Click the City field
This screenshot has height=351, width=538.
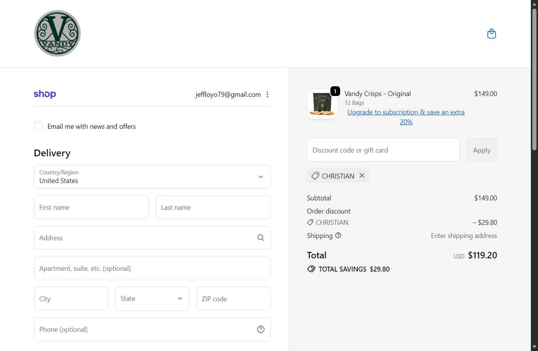coord(71,299)
